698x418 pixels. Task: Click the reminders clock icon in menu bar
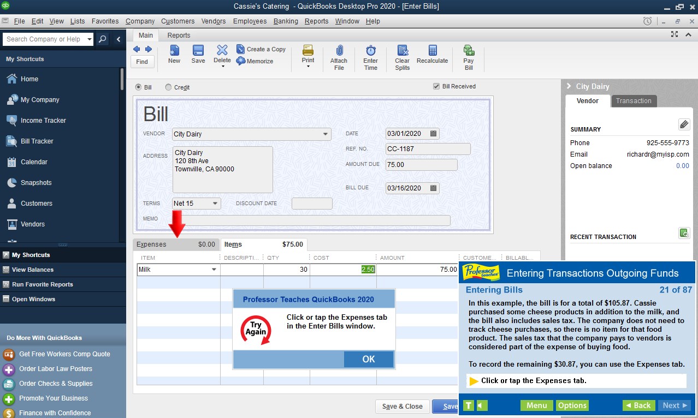[x=647, y=21]
